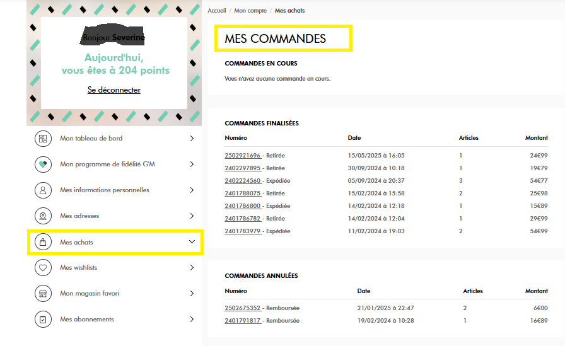Click the 204 points loyalty message
The image size is (565, 346).
115,64
